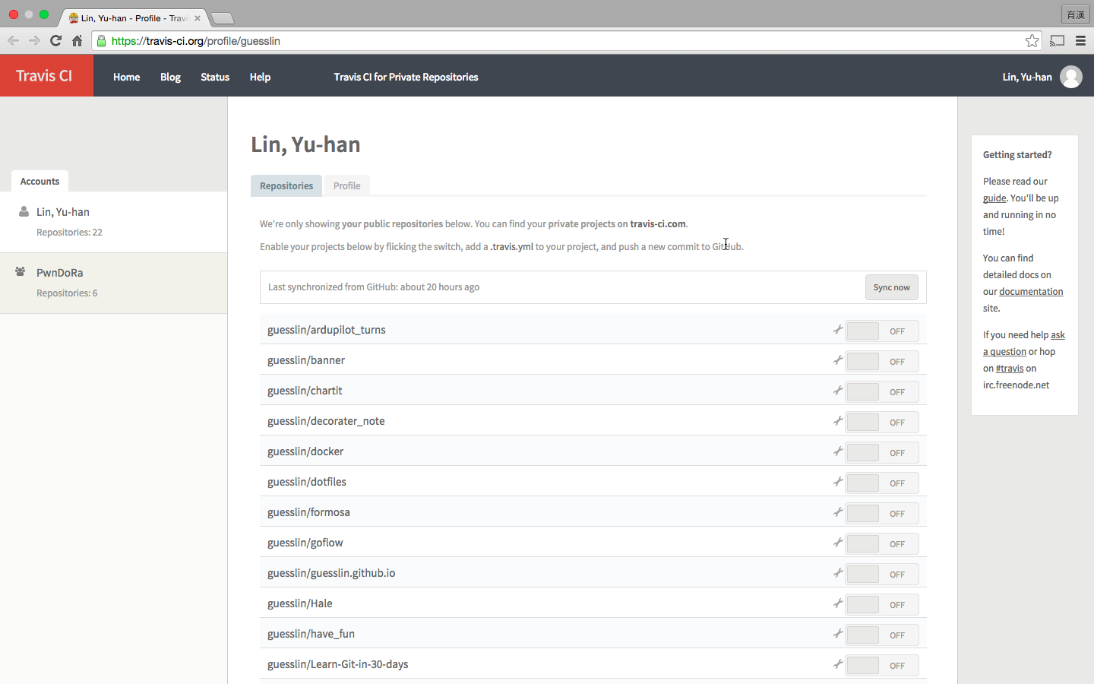Image resolution: width=1094 pixels, height=684 pixels.
Task: Open settings wrench for guesslin/dotfiles
Action: (x=838, y=482)
